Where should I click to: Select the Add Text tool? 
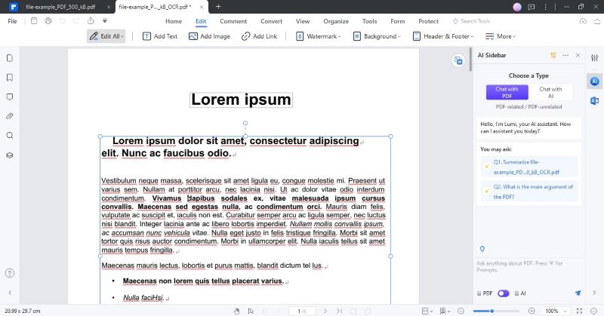160,36
